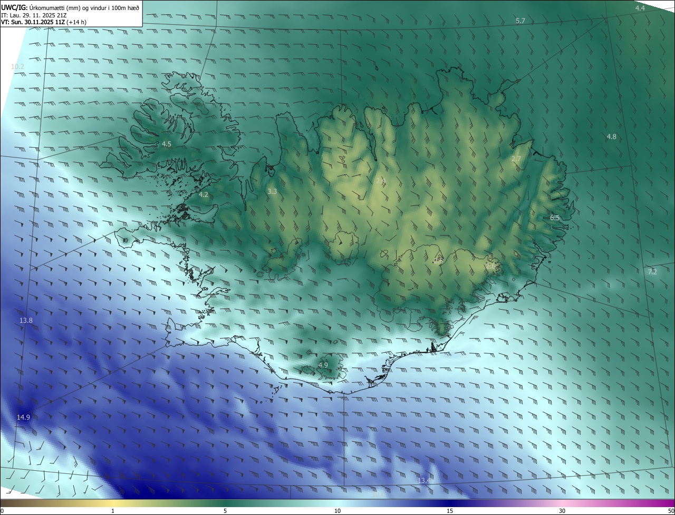Click the 13.4 value label on the map
This screenshot has width=675, height=515.
coord(424,480)
